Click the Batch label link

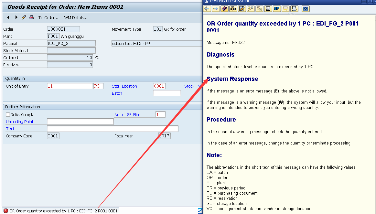coord(117,93)
